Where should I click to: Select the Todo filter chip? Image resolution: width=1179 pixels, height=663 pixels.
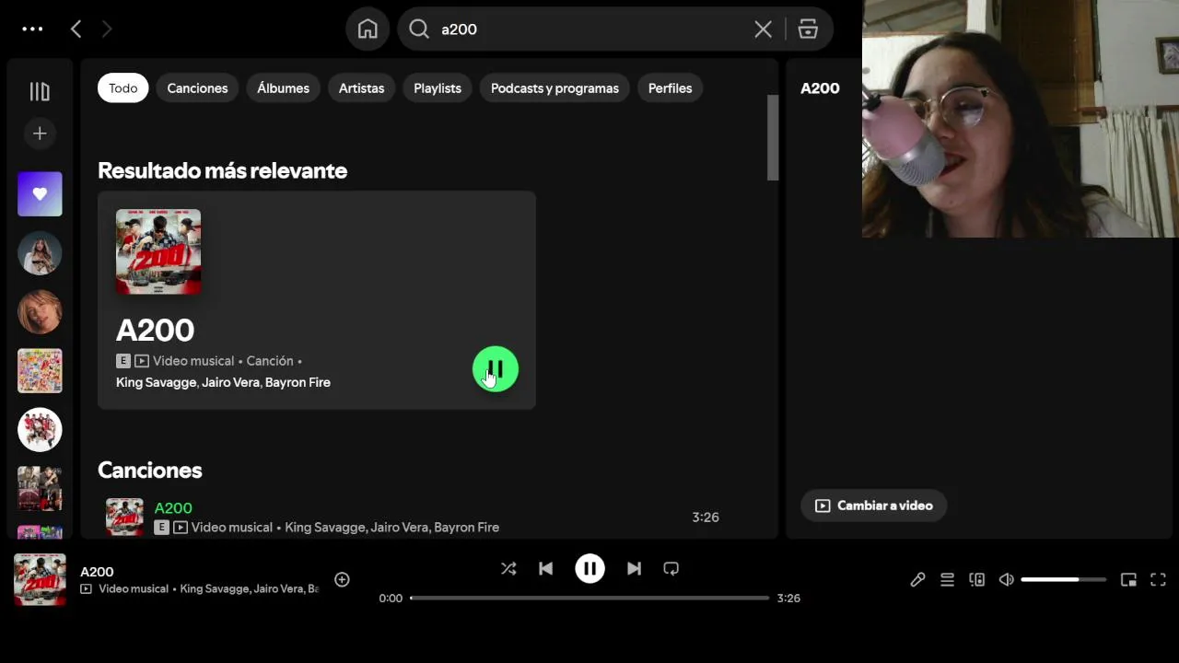tap(123, 88)
